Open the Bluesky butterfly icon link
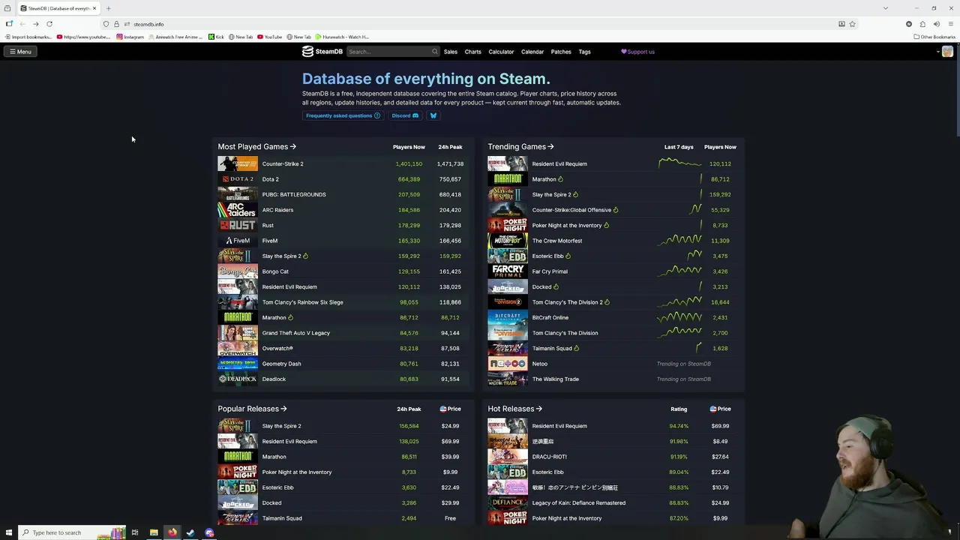 433,115
